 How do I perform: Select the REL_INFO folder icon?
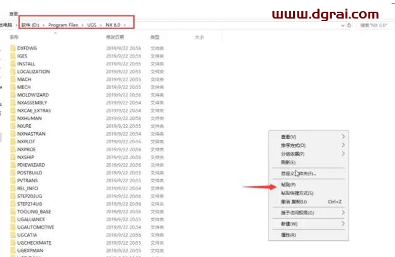[x=13, y=188]
